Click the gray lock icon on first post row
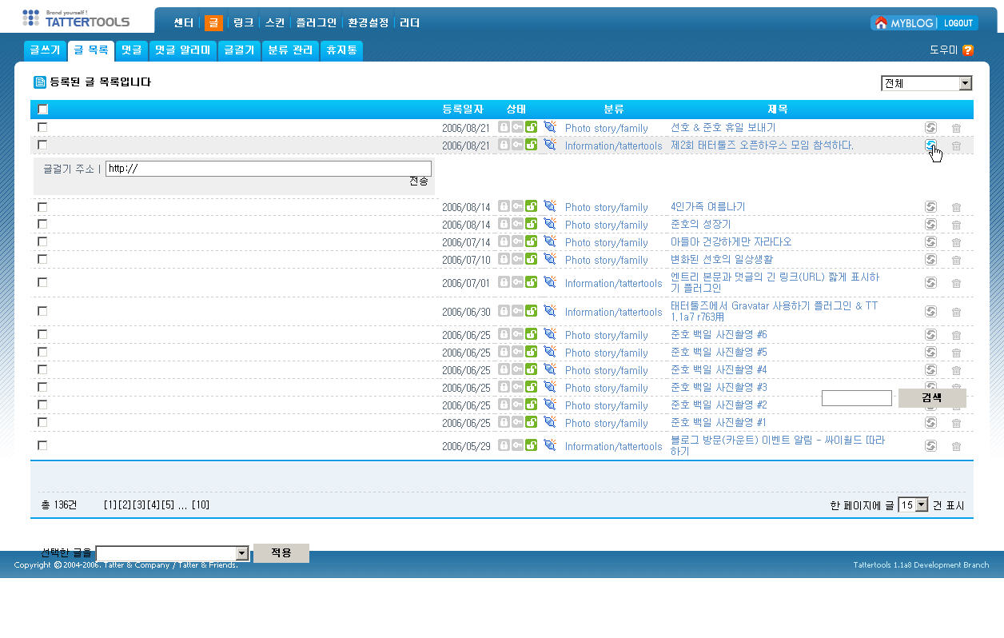 tap(504, 127)
